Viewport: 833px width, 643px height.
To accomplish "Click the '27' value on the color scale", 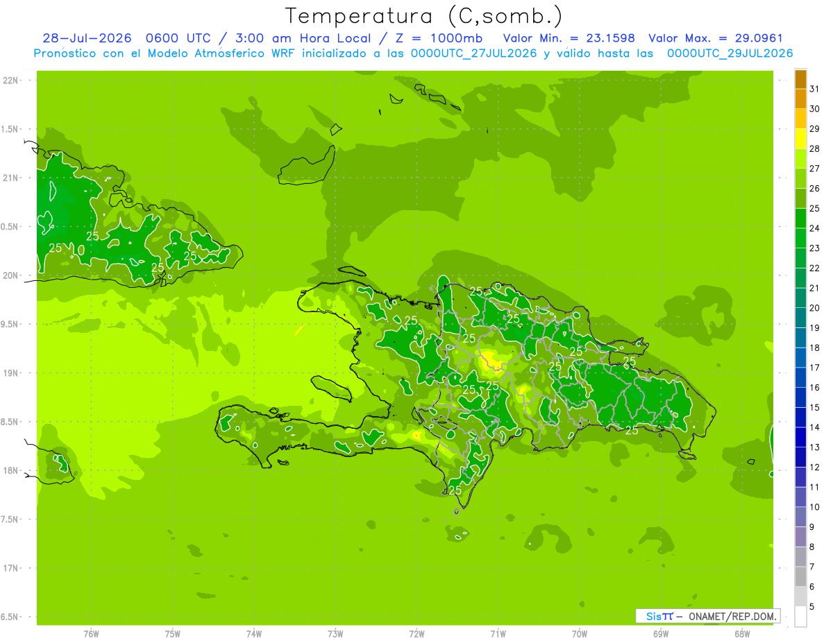I will click(x=815, y=169).
